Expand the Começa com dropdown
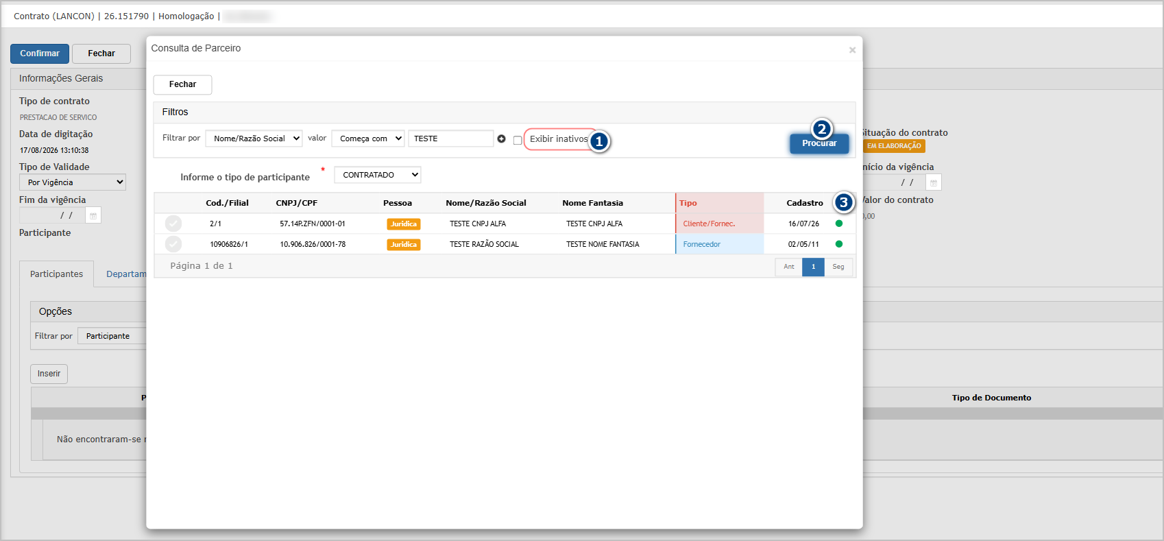 pyautogui.click(x=368, y=139)
